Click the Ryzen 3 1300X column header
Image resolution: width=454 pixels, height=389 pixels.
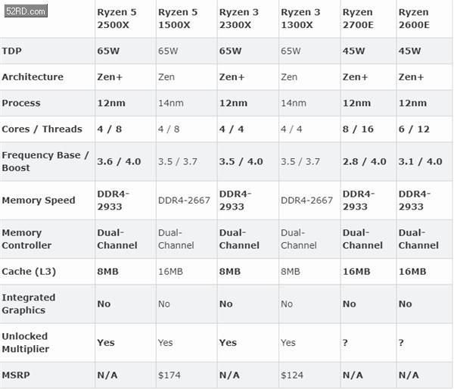click(300, 18)
